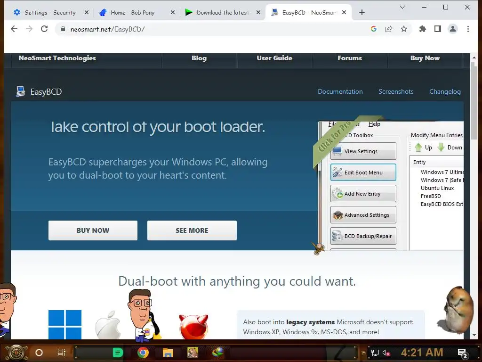Open the Blog navigation item

pyautogui.click(x=199, y=58)
